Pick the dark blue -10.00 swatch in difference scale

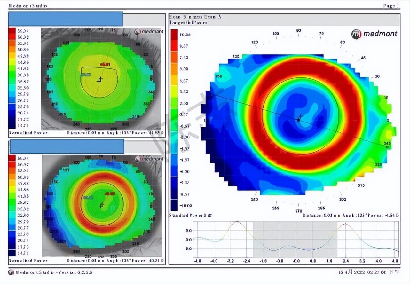[x=174, y=205]
